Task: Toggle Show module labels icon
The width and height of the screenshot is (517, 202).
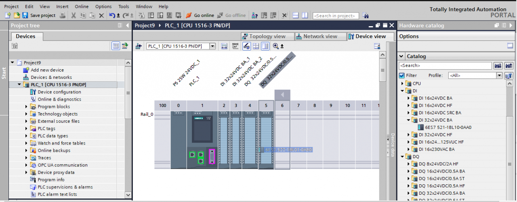Action: coord(235,46)
